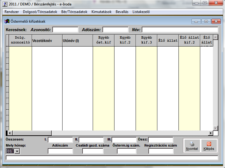Focus the Név search field
The image size is (225, 168).
coord(180,30)
